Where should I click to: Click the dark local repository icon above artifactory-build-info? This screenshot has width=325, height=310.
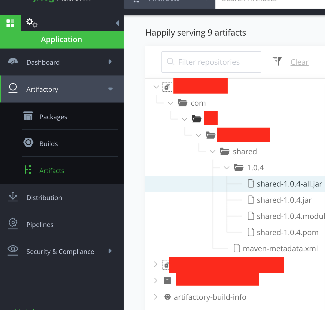coord(167,281)
